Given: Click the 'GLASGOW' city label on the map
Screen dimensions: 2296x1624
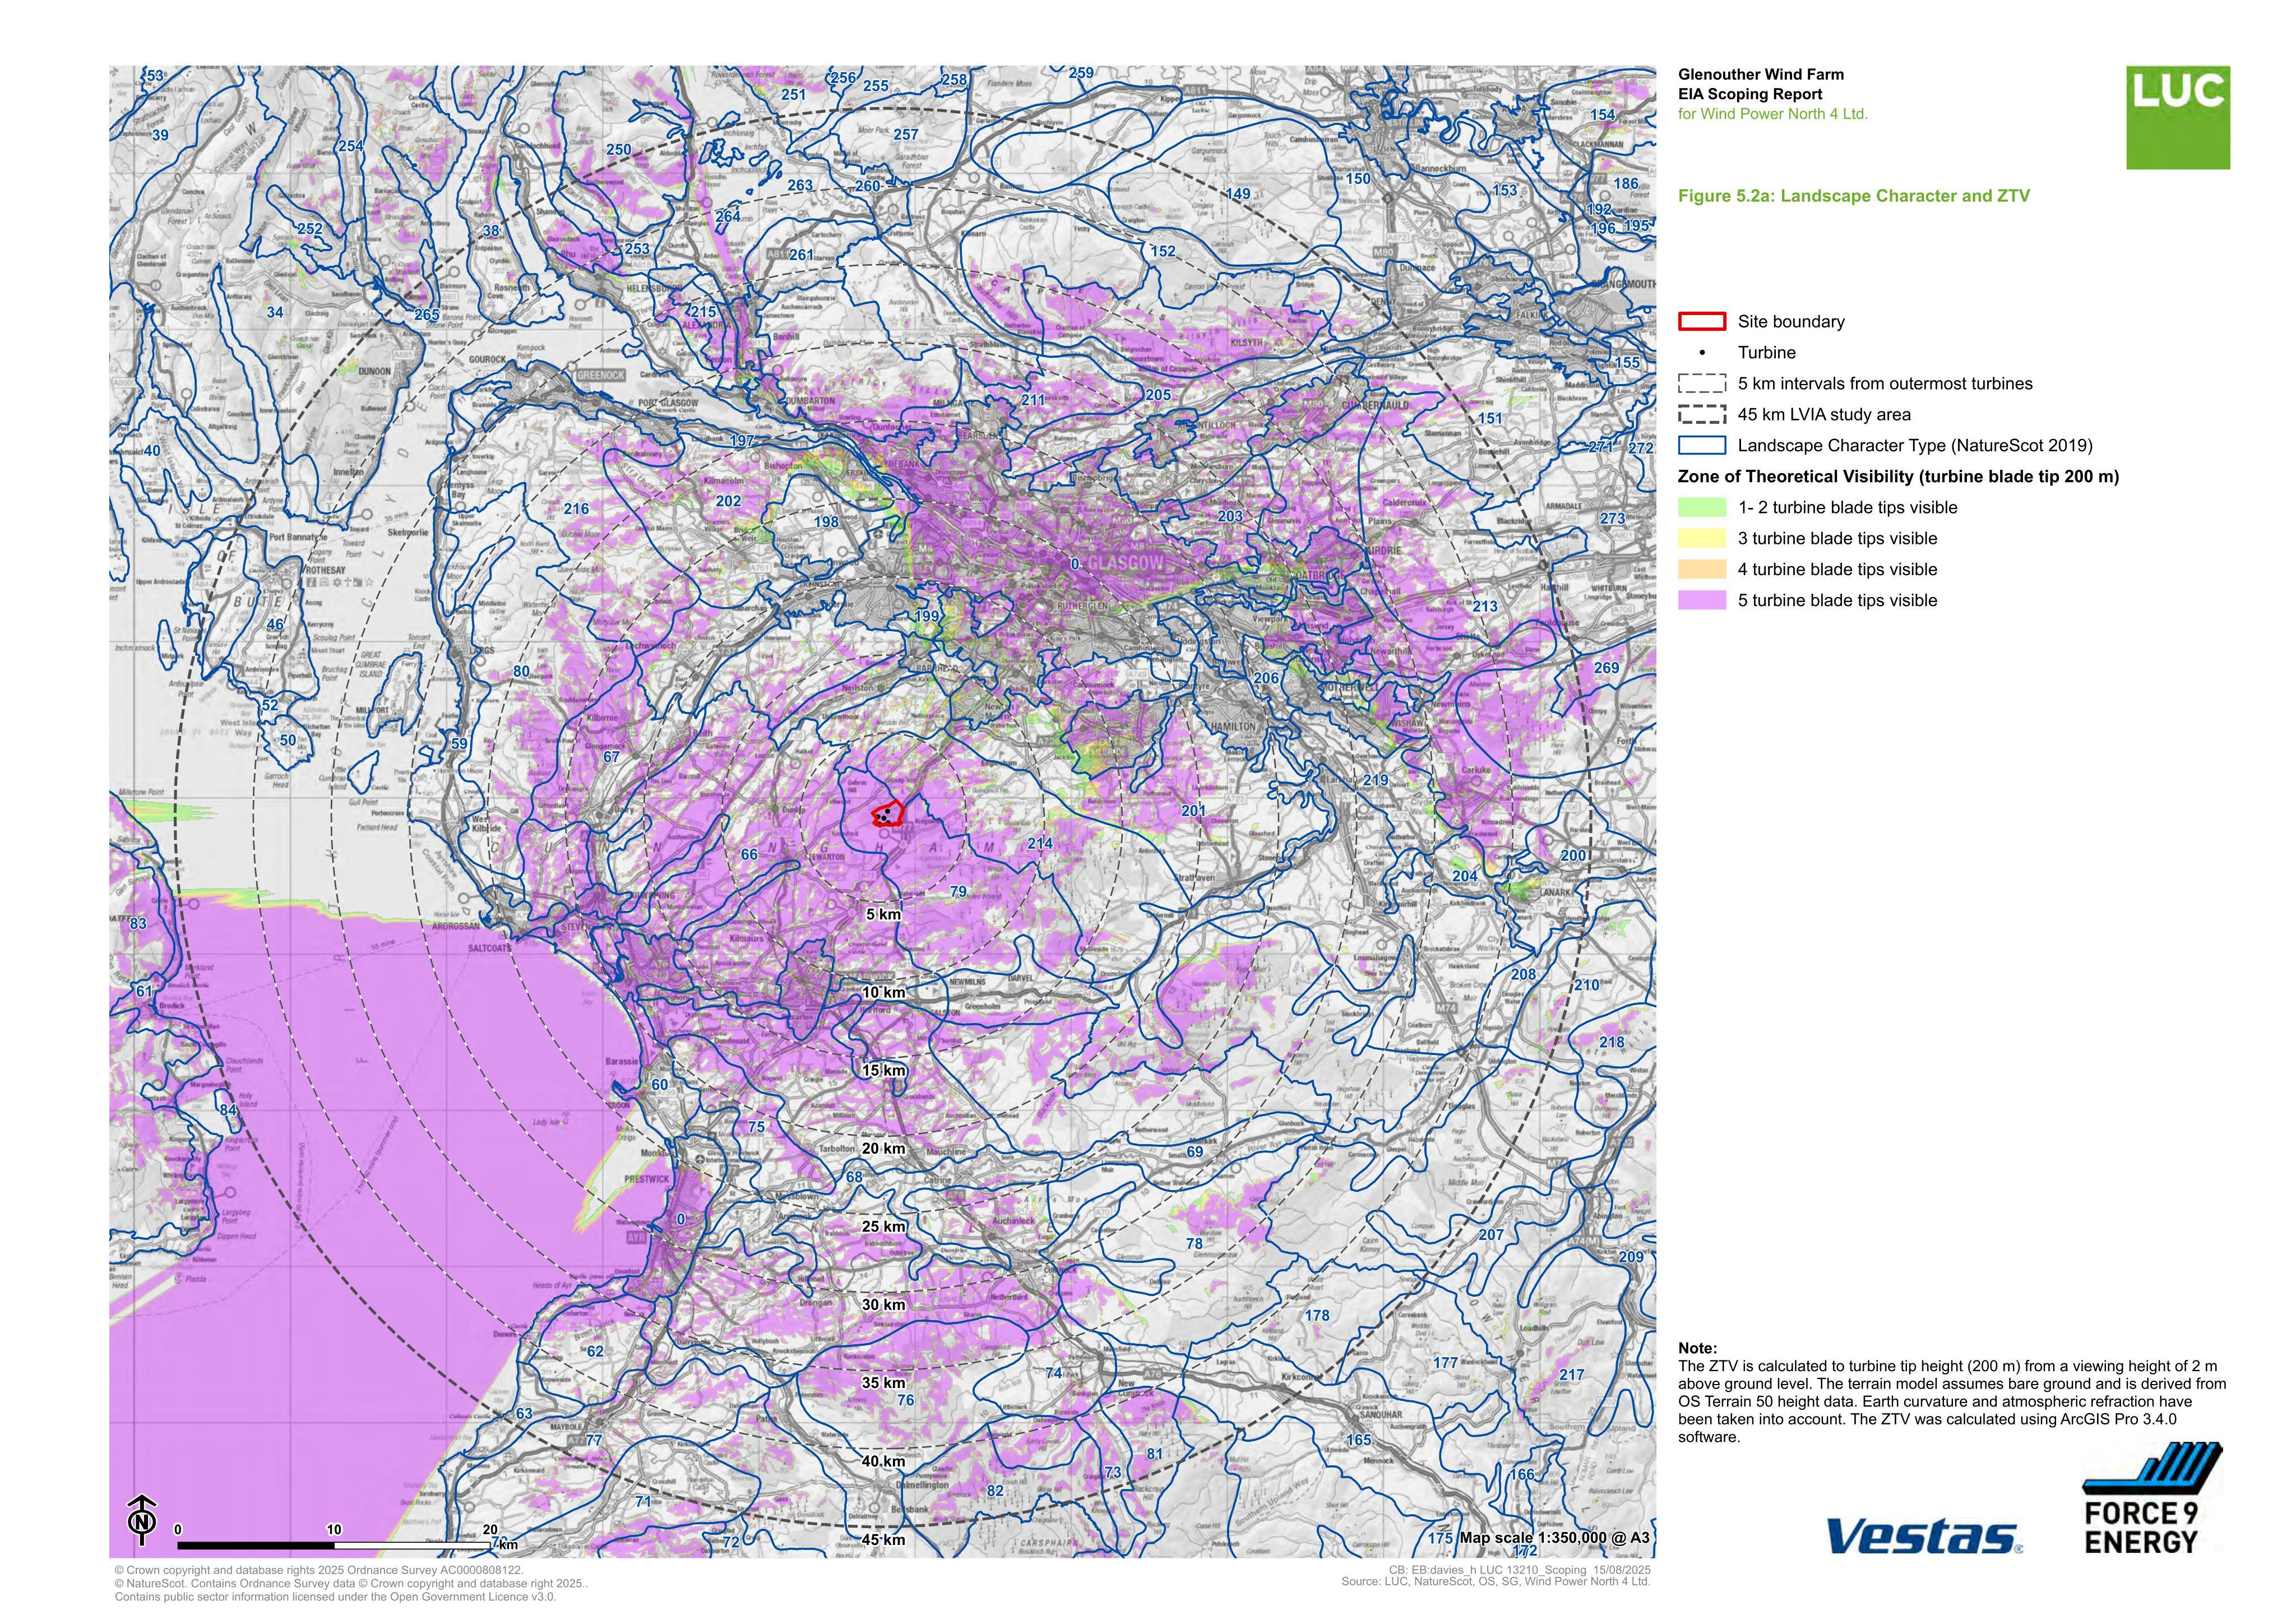Looking at the screenshot, I should click(x=1126, y=563).
